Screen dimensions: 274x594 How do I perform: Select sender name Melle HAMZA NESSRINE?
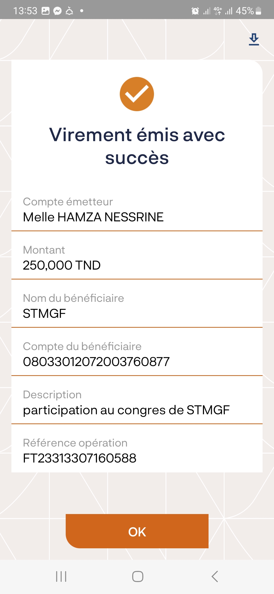pyautogui.click(x=93, y=217)
